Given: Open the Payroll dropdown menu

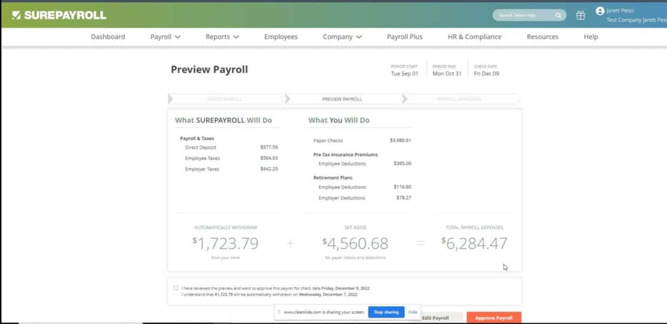Looking at the screenshot, I should 165,37.
